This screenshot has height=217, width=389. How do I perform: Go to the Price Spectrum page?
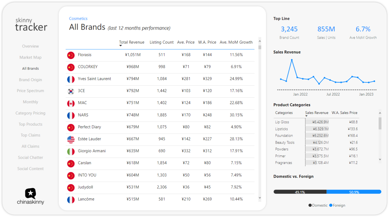(x=30, y=91)
